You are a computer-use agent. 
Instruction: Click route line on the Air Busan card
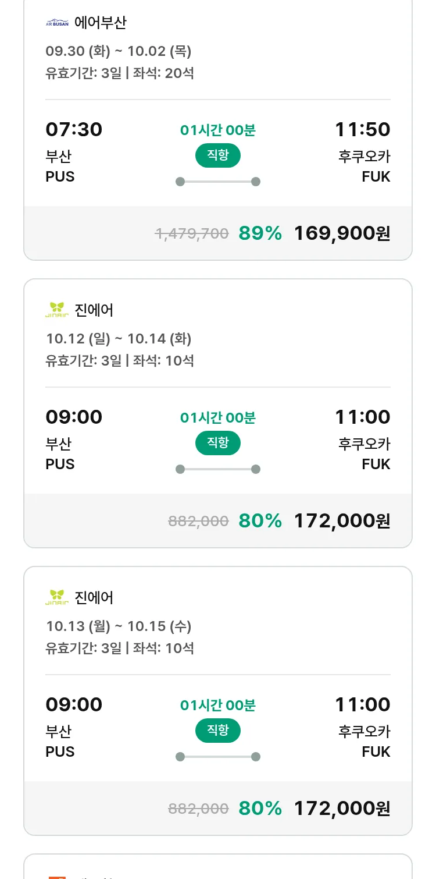(x=218, y=182)
